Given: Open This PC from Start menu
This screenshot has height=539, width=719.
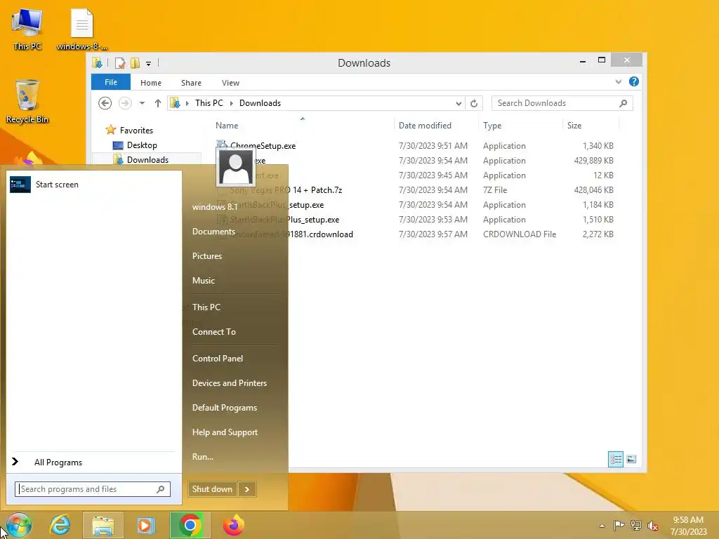Looking at the screenshot, I should click(206, 307).
